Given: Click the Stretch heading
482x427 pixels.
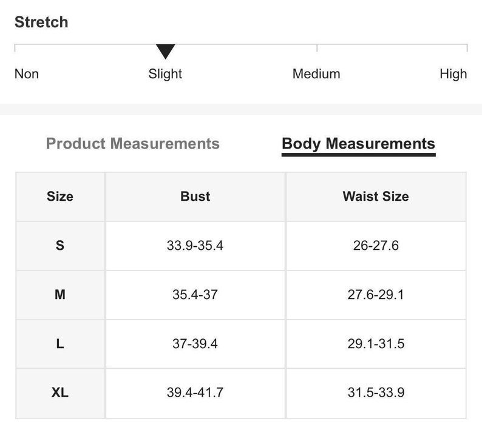Looking at the screenshot, I should click(41, 22).
